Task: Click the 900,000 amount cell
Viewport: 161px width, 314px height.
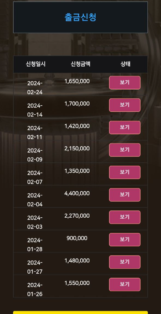Action: tap(77, 238)
